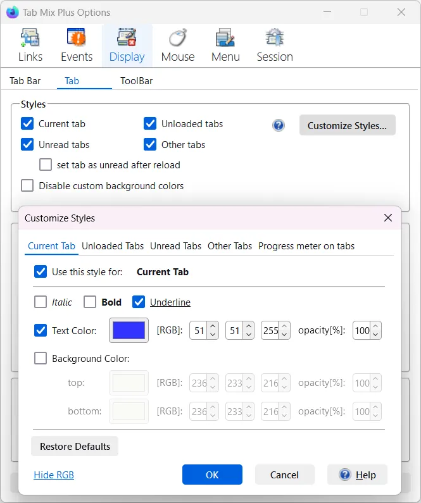Screen dimensions: 421x503
Task: Increase the text color opacity value
Action: tap(376, 326)
